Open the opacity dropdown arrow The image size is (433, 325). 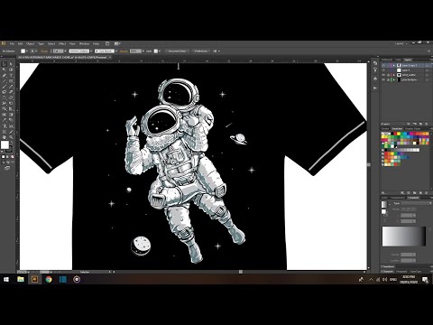pos(143,51)
